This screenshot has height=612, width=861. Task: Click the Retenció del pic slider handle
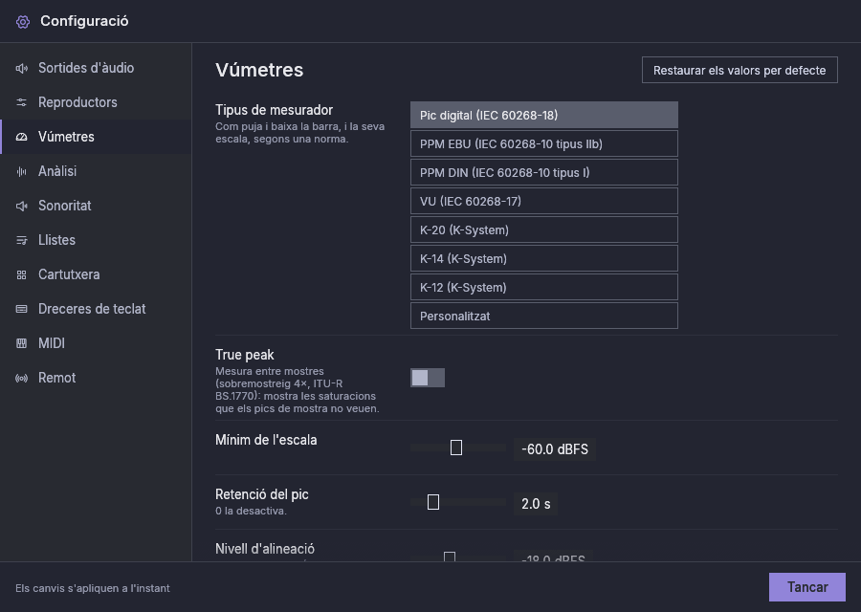click(x=433, y=502)
